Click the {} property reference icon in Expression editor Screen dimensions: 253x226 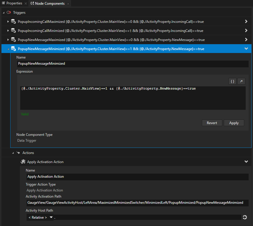(233, 81)
